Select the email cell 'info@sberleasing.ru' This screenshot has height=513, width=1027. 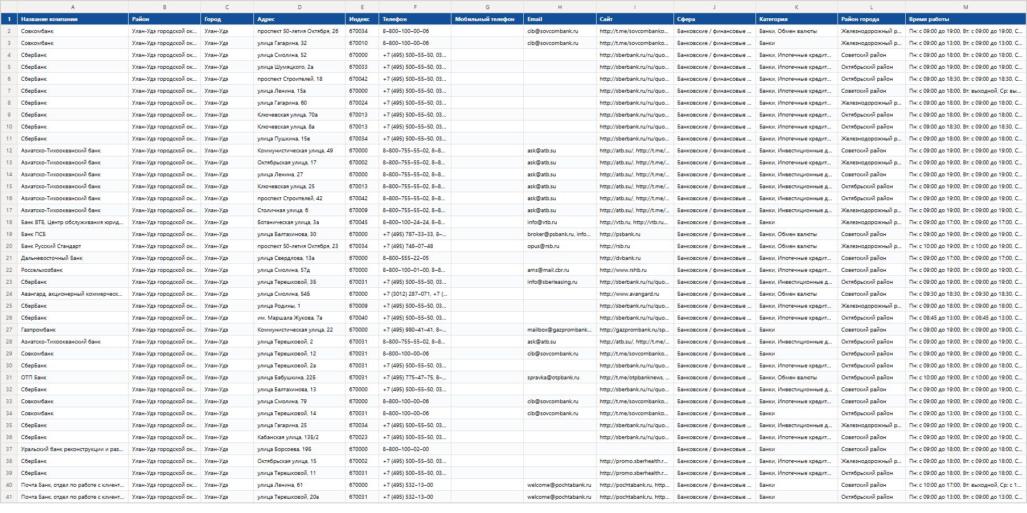coord(560,282)
